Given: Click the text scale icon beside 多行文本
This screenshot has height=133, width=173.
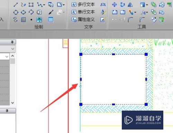Looking at the screenshot, I should pos(103,5).
